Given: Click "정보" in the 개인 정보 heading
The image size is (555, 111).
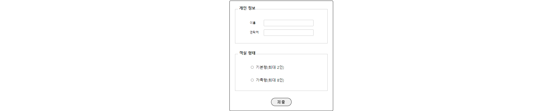Looking at the screenshot, I should pos(252,8).
